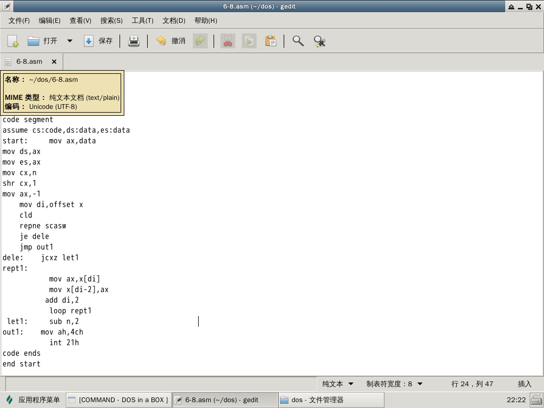Screen dimensions: 544x408
Task: Open the 制表符宽度 tab width dropdown
Action: point(394,384)
